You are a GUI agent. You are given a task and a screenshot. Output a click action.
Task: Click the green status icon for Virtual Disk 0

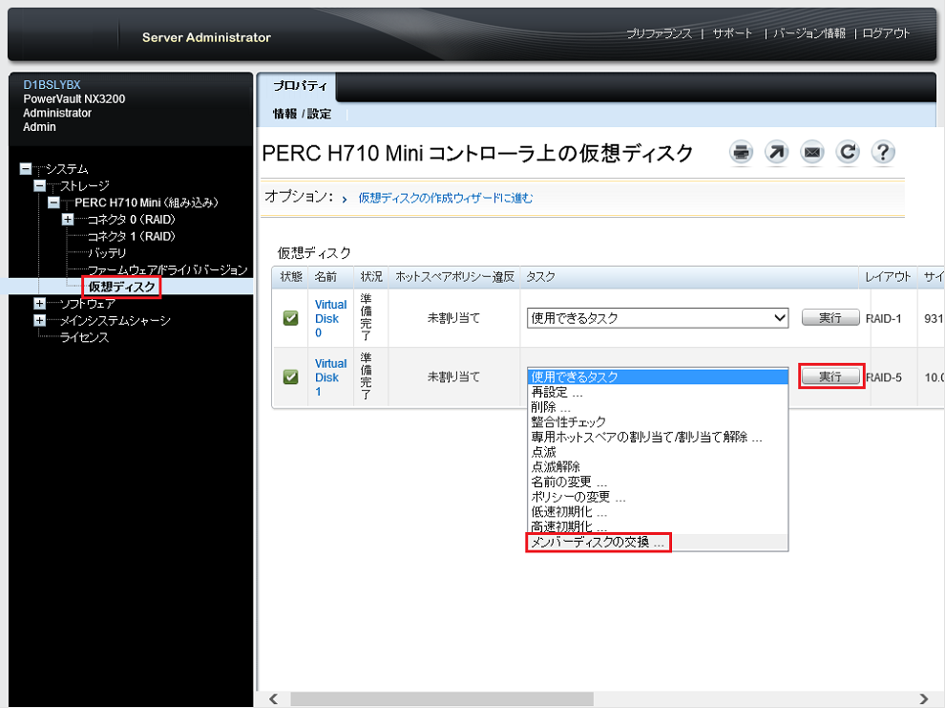289,317
